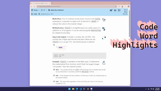This screenshot has width=161, height=91.
Task: Click the magnifier icon above code sample
Action: 54,45
